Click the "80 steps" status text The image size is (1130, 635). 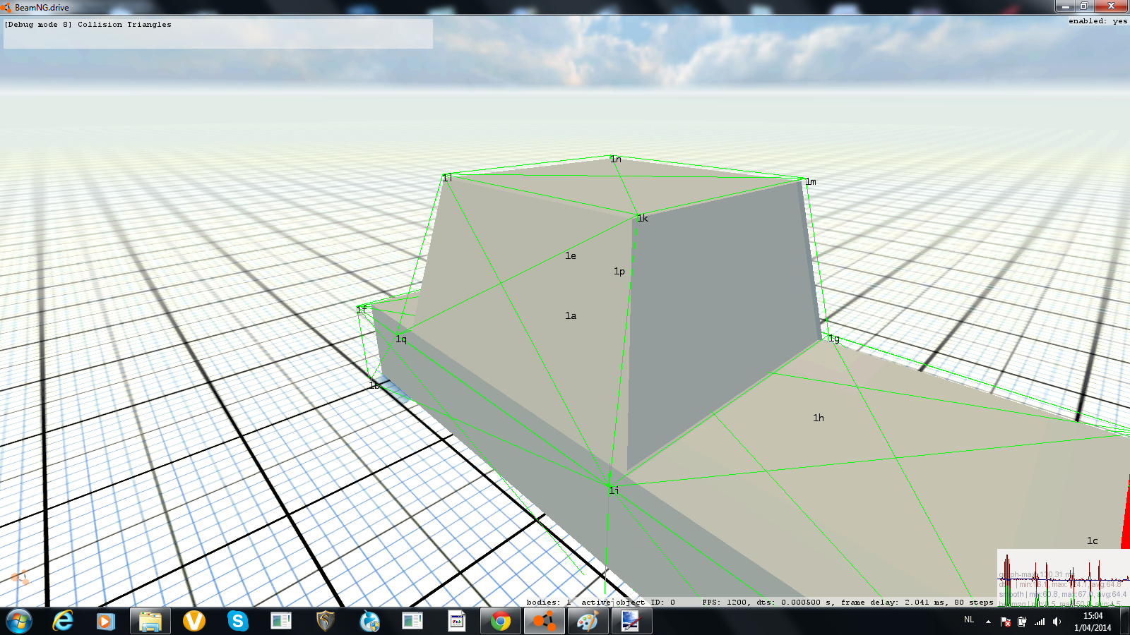[973, 603]
